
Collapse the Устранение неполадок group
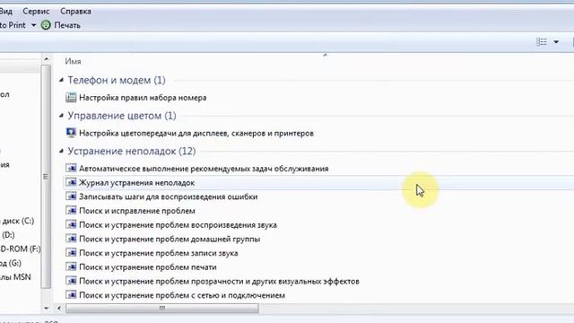click(62, 151)
